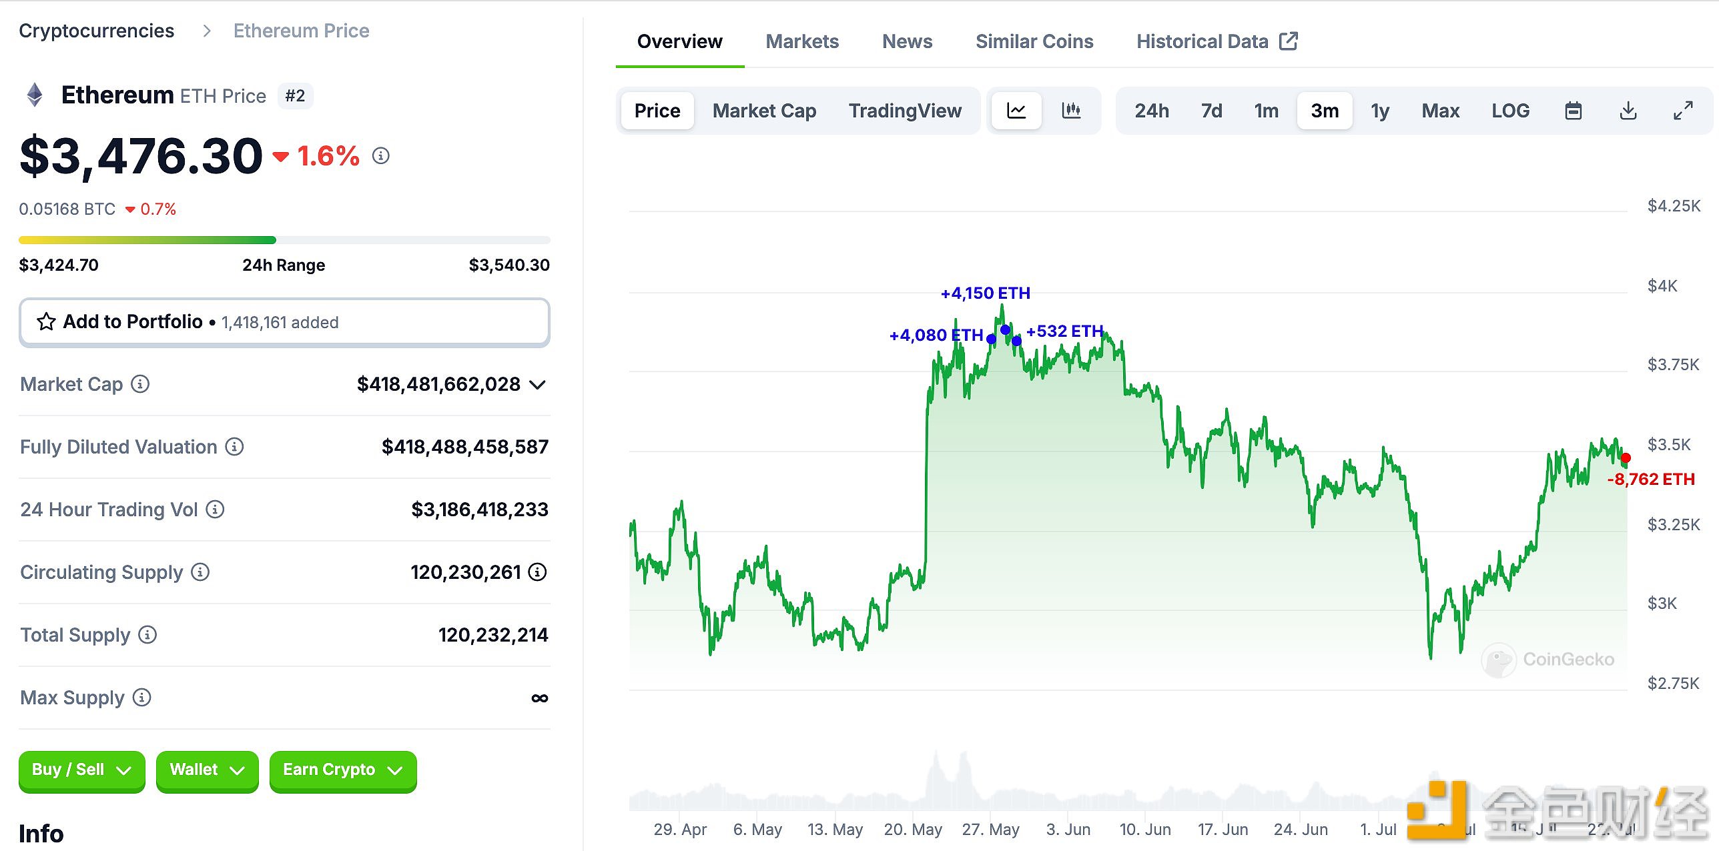Switch to TradingView chart mode

coord(904,111)
